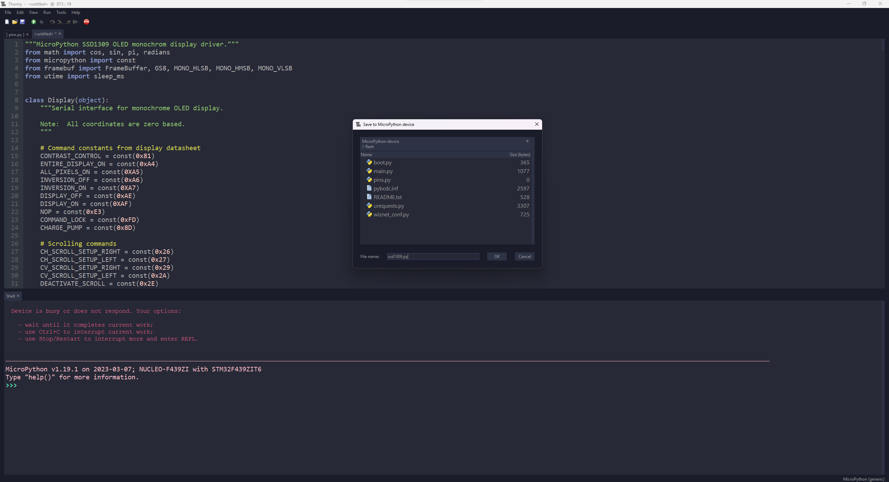Open the Run menu
This screenshot has height=482, width=889.
tap(47, 12)
